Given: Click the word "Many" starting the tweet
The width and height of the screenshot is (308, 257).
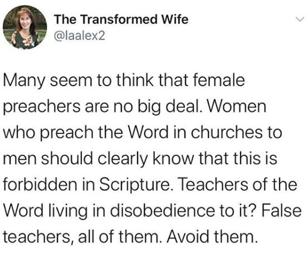Looking at the screenshot, I should point(25,81).
